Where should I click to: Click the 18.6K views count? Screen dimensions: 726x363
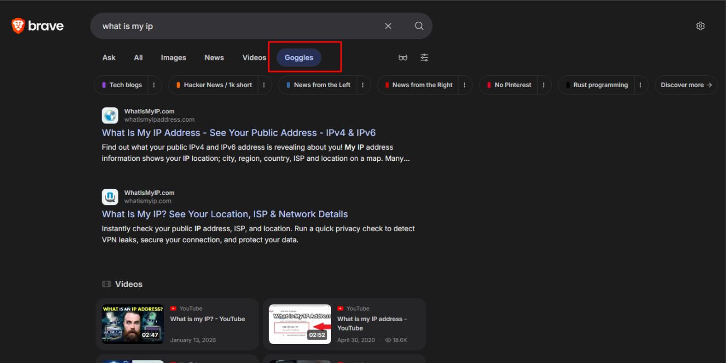pyautogui.click(x=396, y=340)
